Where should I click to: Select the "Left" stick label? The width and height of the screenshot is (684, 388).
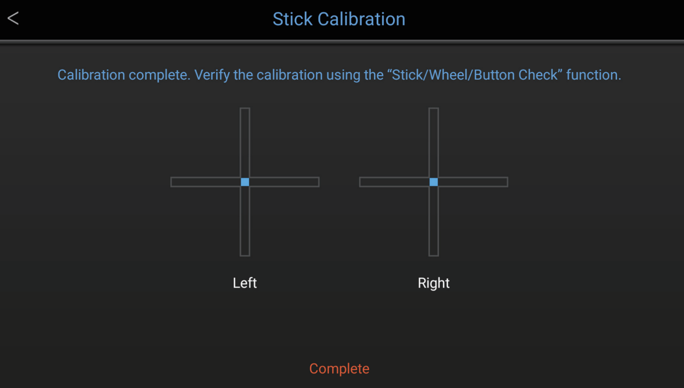[x=245, y=283]
